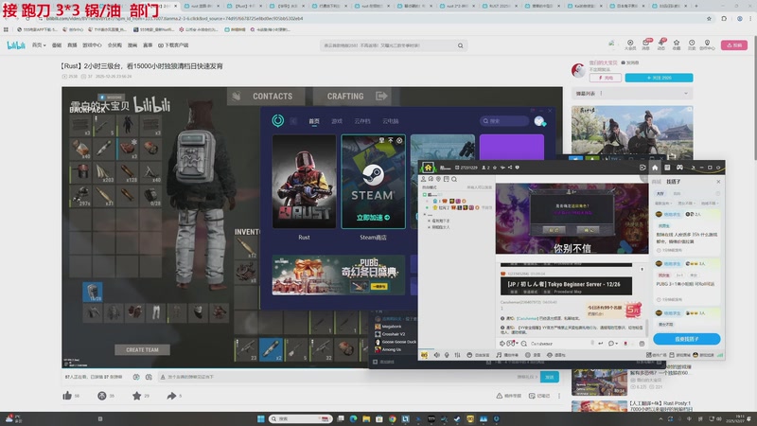Close the 找搭子 side panel
757x426 pixels.
tap(718, 182)
